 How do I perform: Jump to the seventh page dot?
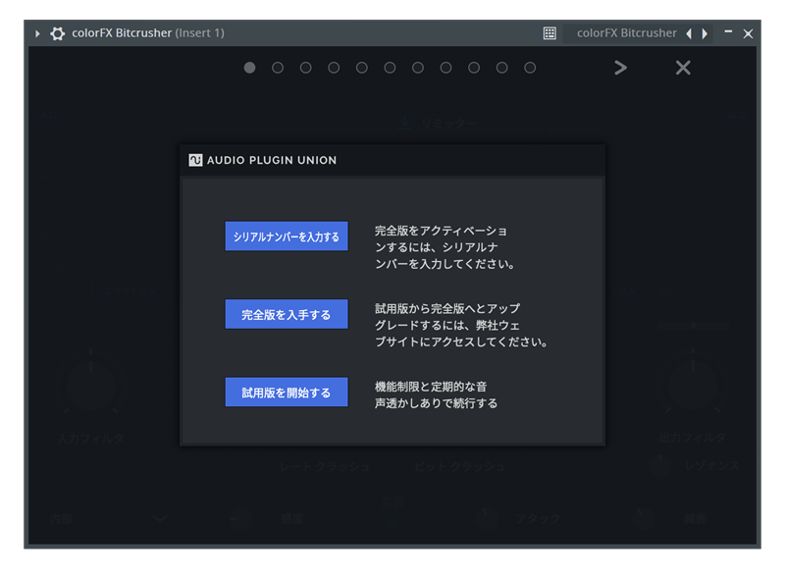pyautogui.click(x=418, y=68)
